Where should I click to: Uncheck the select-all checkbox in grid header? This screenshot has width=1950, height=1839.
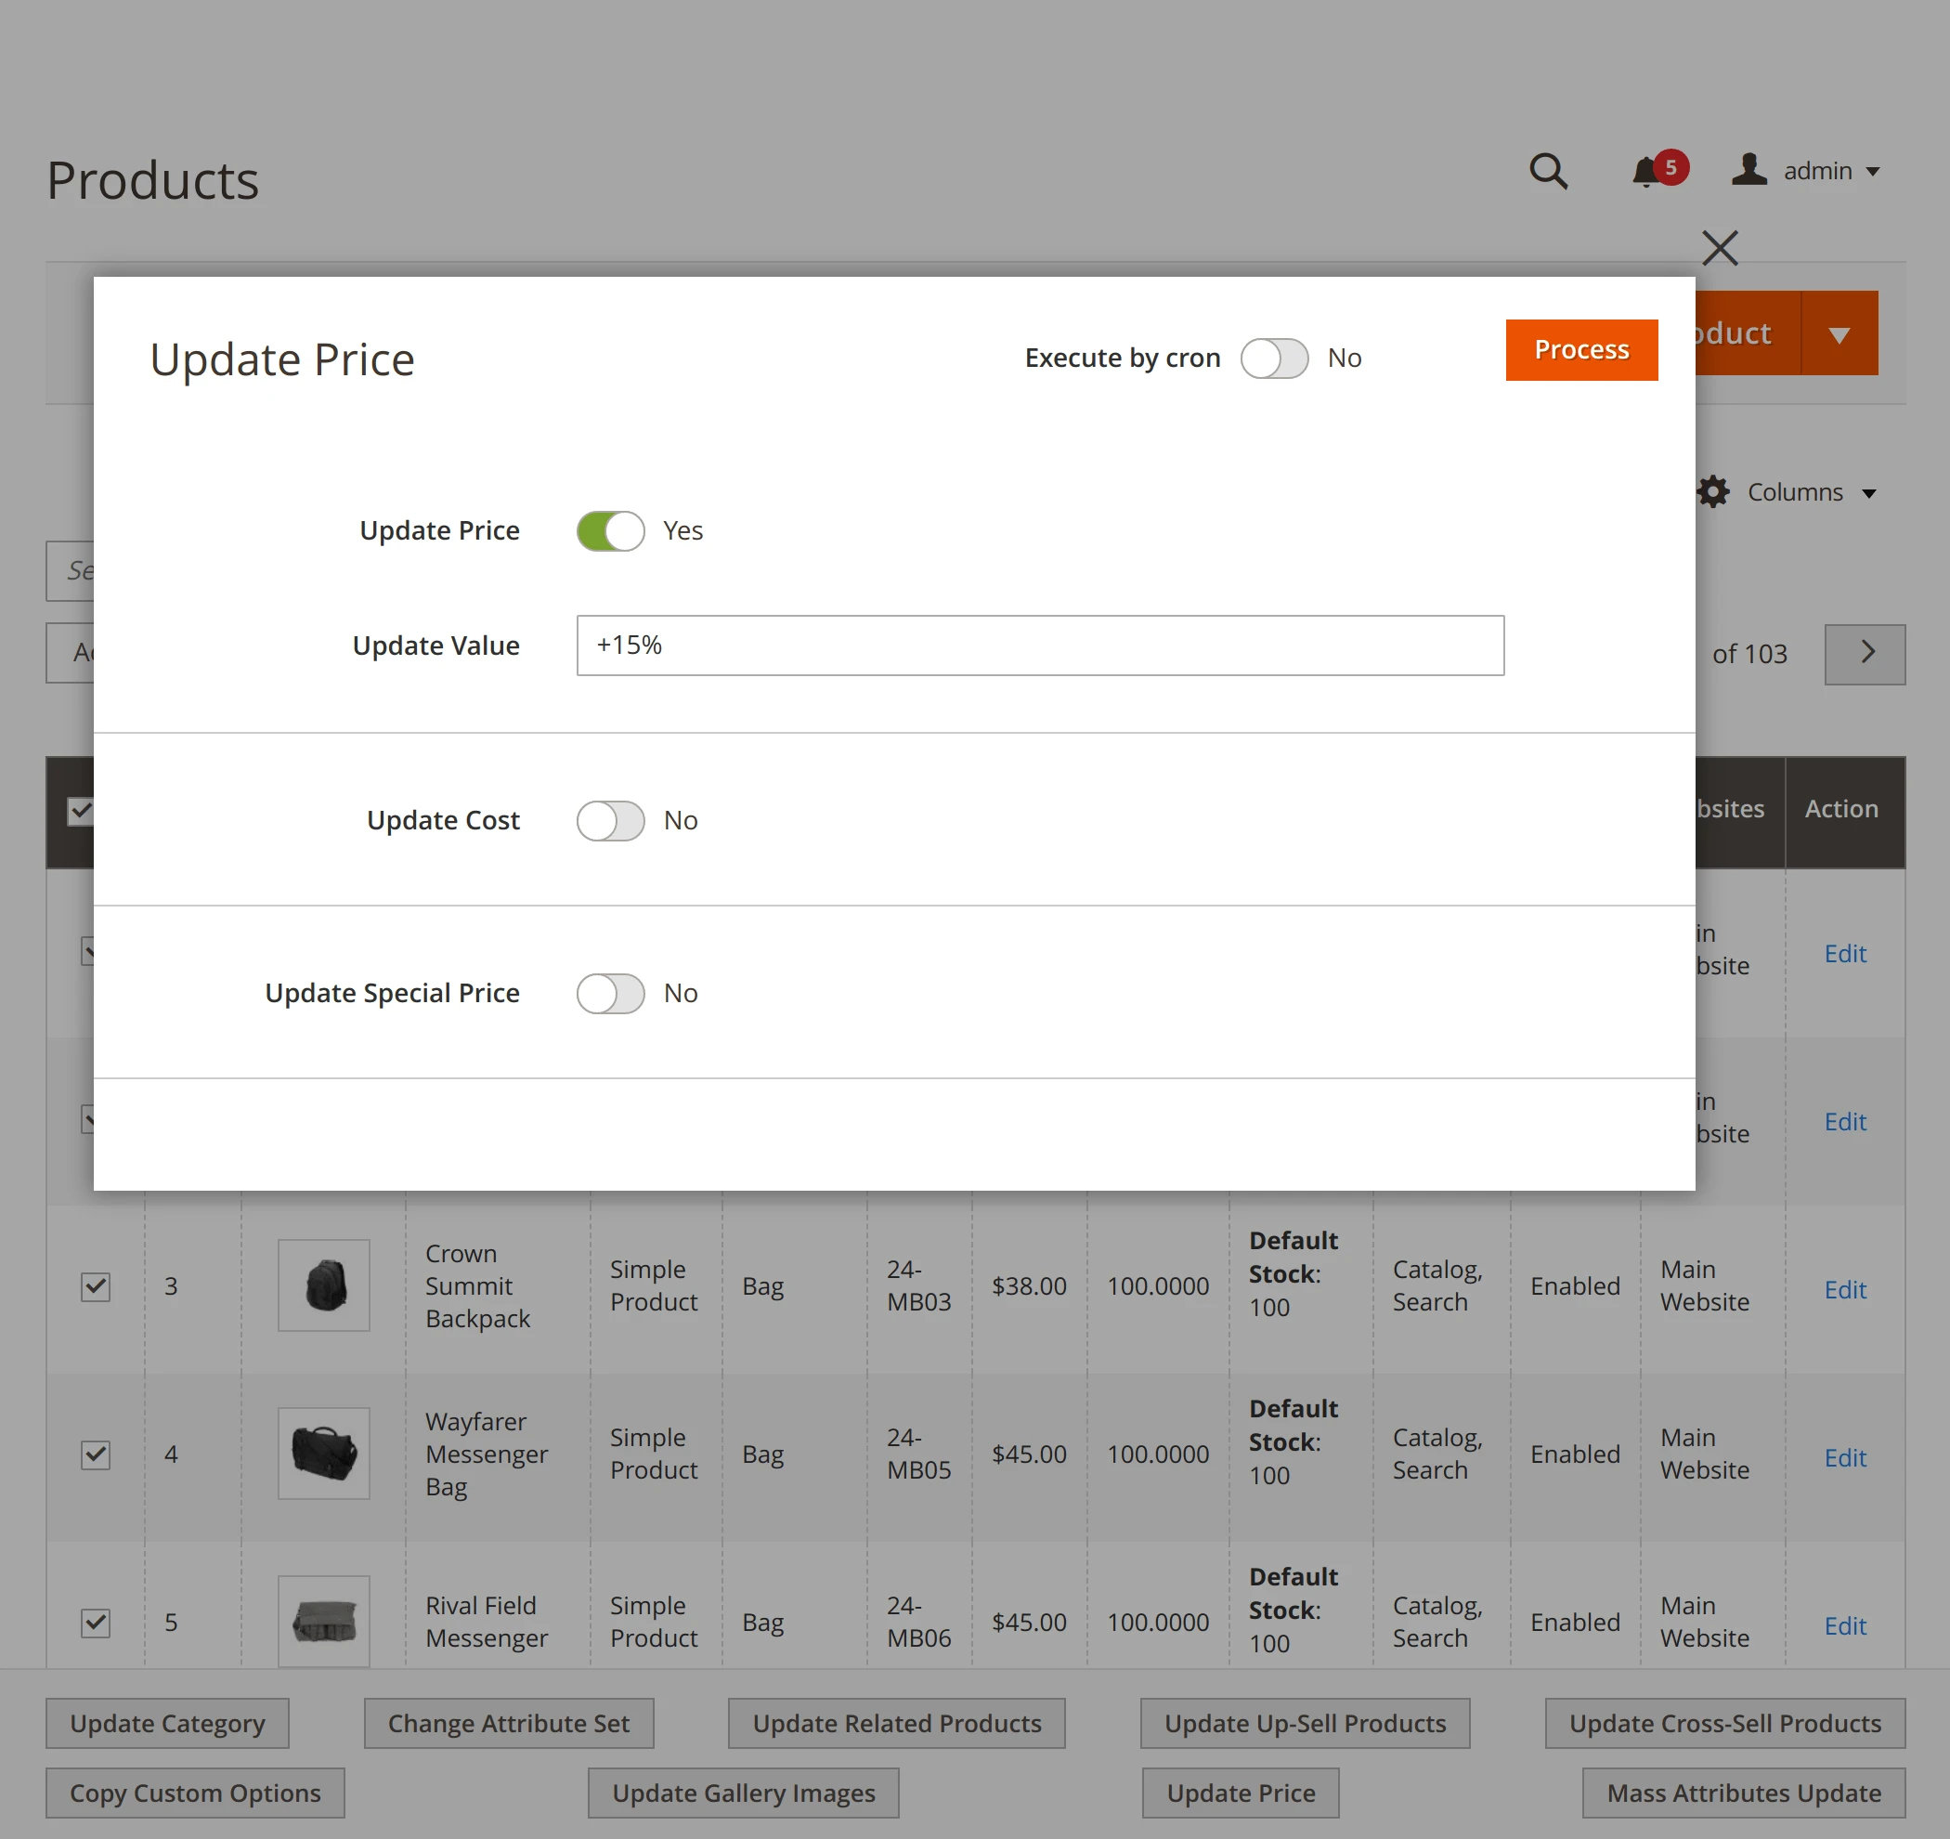coord(81,811)
